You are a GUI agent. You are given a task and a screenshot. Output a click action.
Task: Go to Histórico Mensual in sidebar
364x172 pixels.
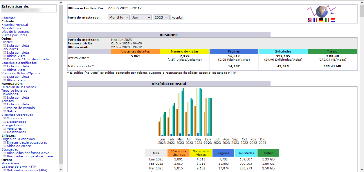coord(15,25)
